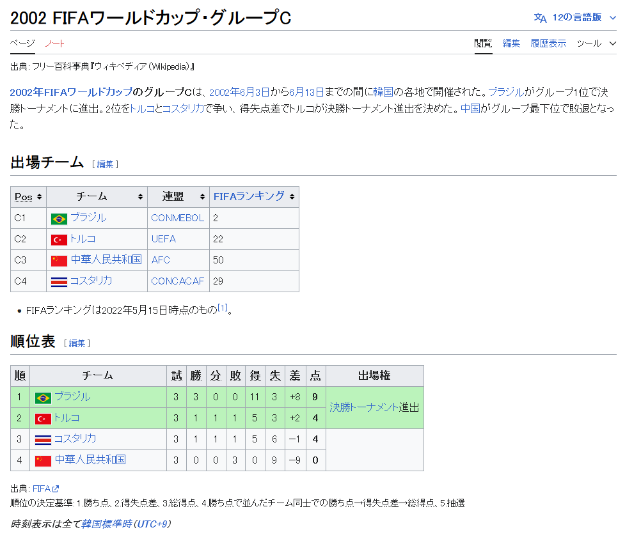This screenshot has height=539, width=625.
Task: Expand the ツール menu
Action: 597,43
